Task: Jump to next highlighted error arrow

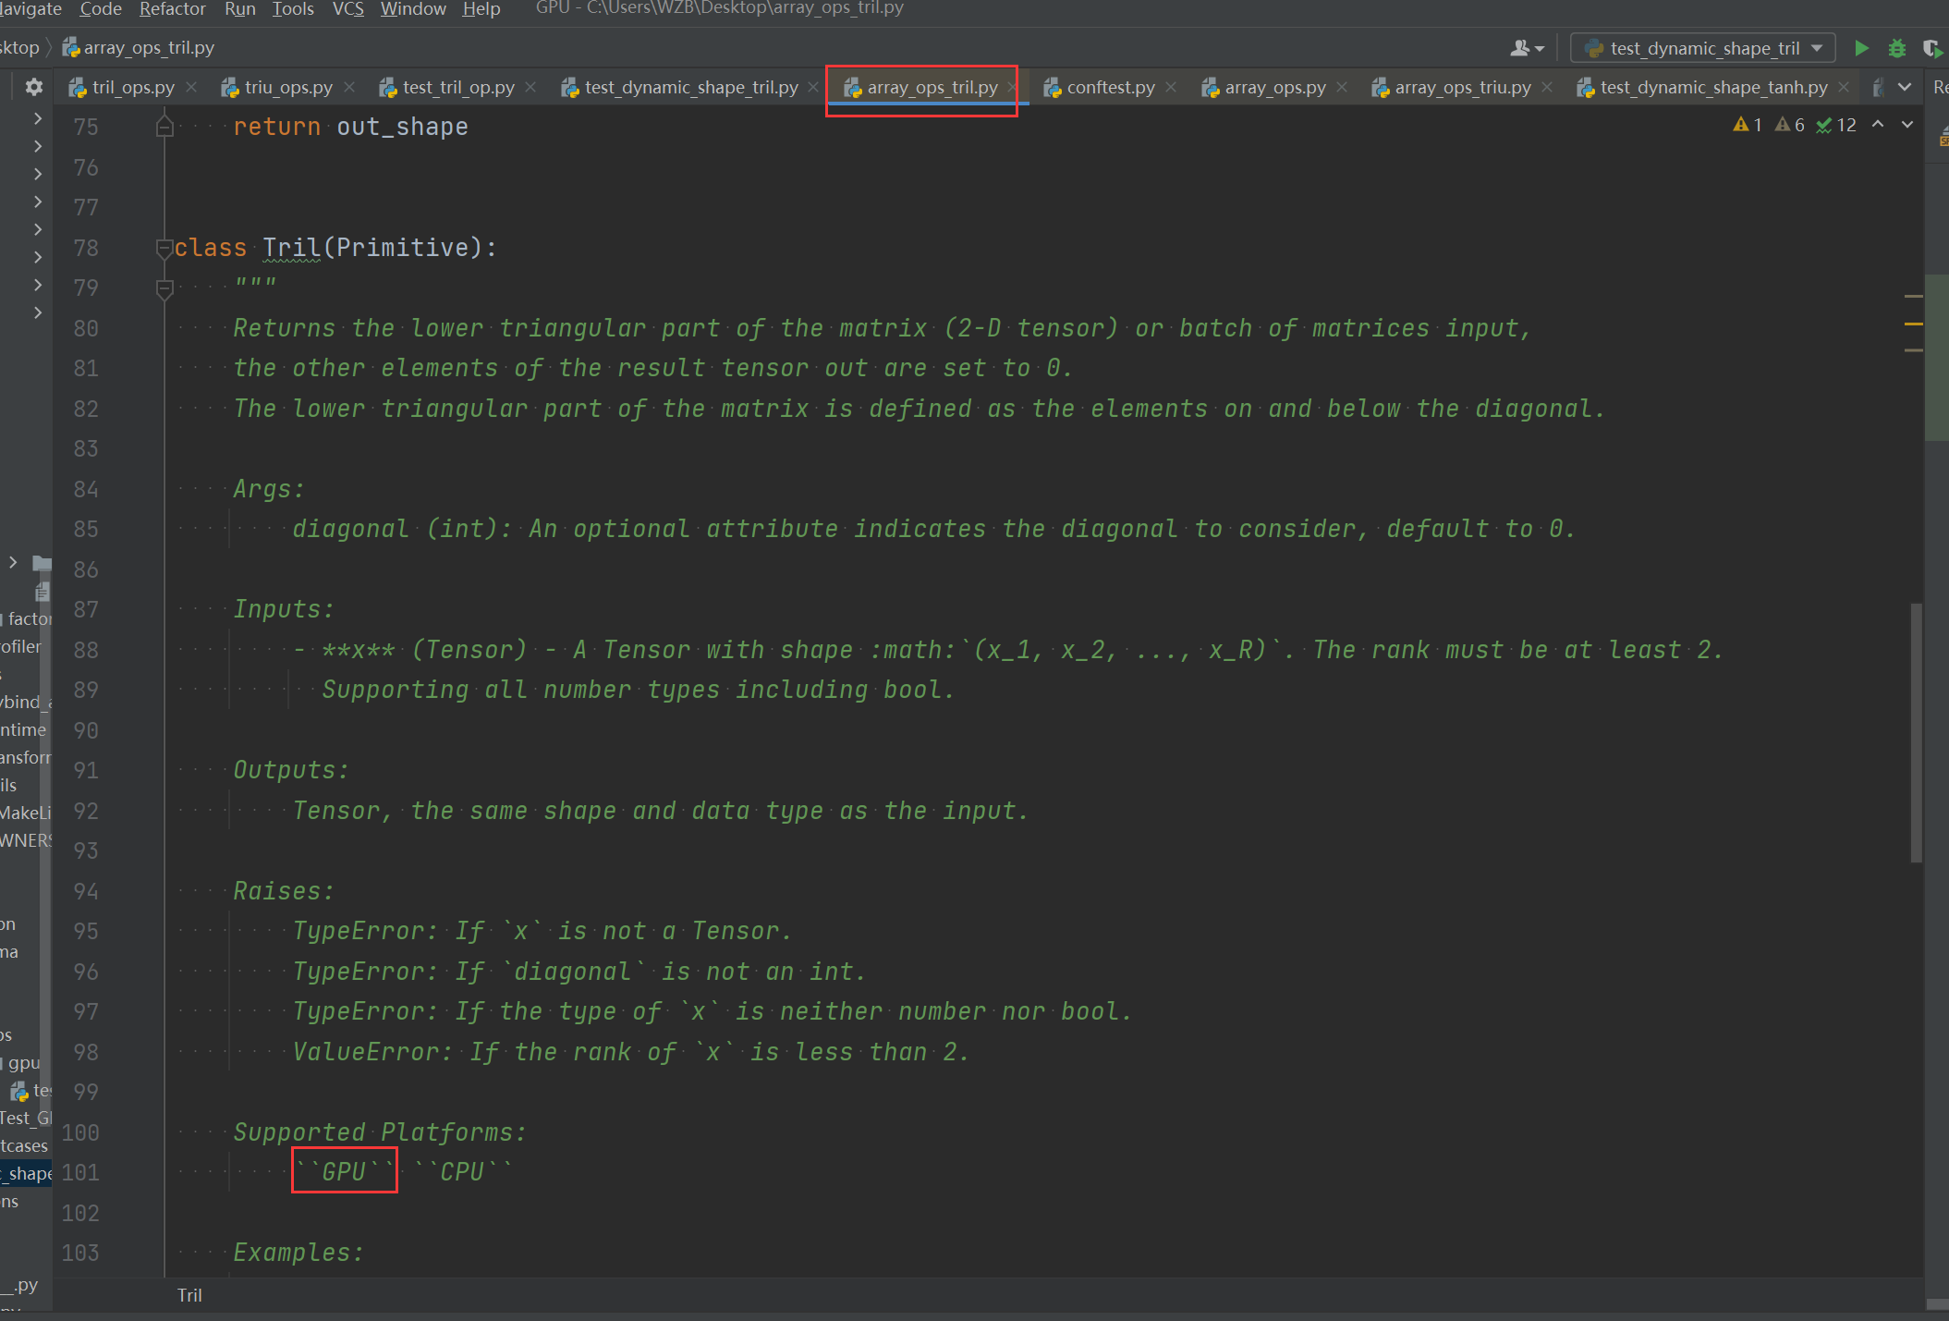Action: tap(1907, 125)
